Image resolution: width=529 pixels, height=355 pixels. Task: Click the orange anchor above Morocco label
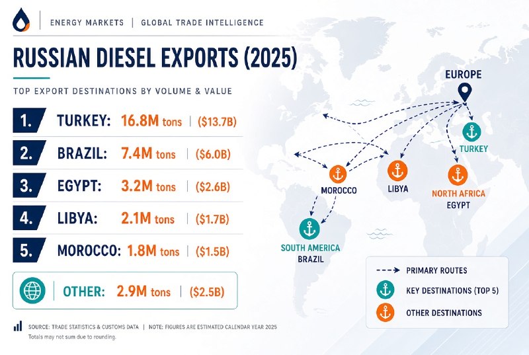[338, 175]
